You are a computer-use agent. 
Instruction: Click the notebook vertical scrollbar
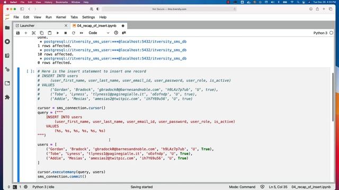(333, 97)
